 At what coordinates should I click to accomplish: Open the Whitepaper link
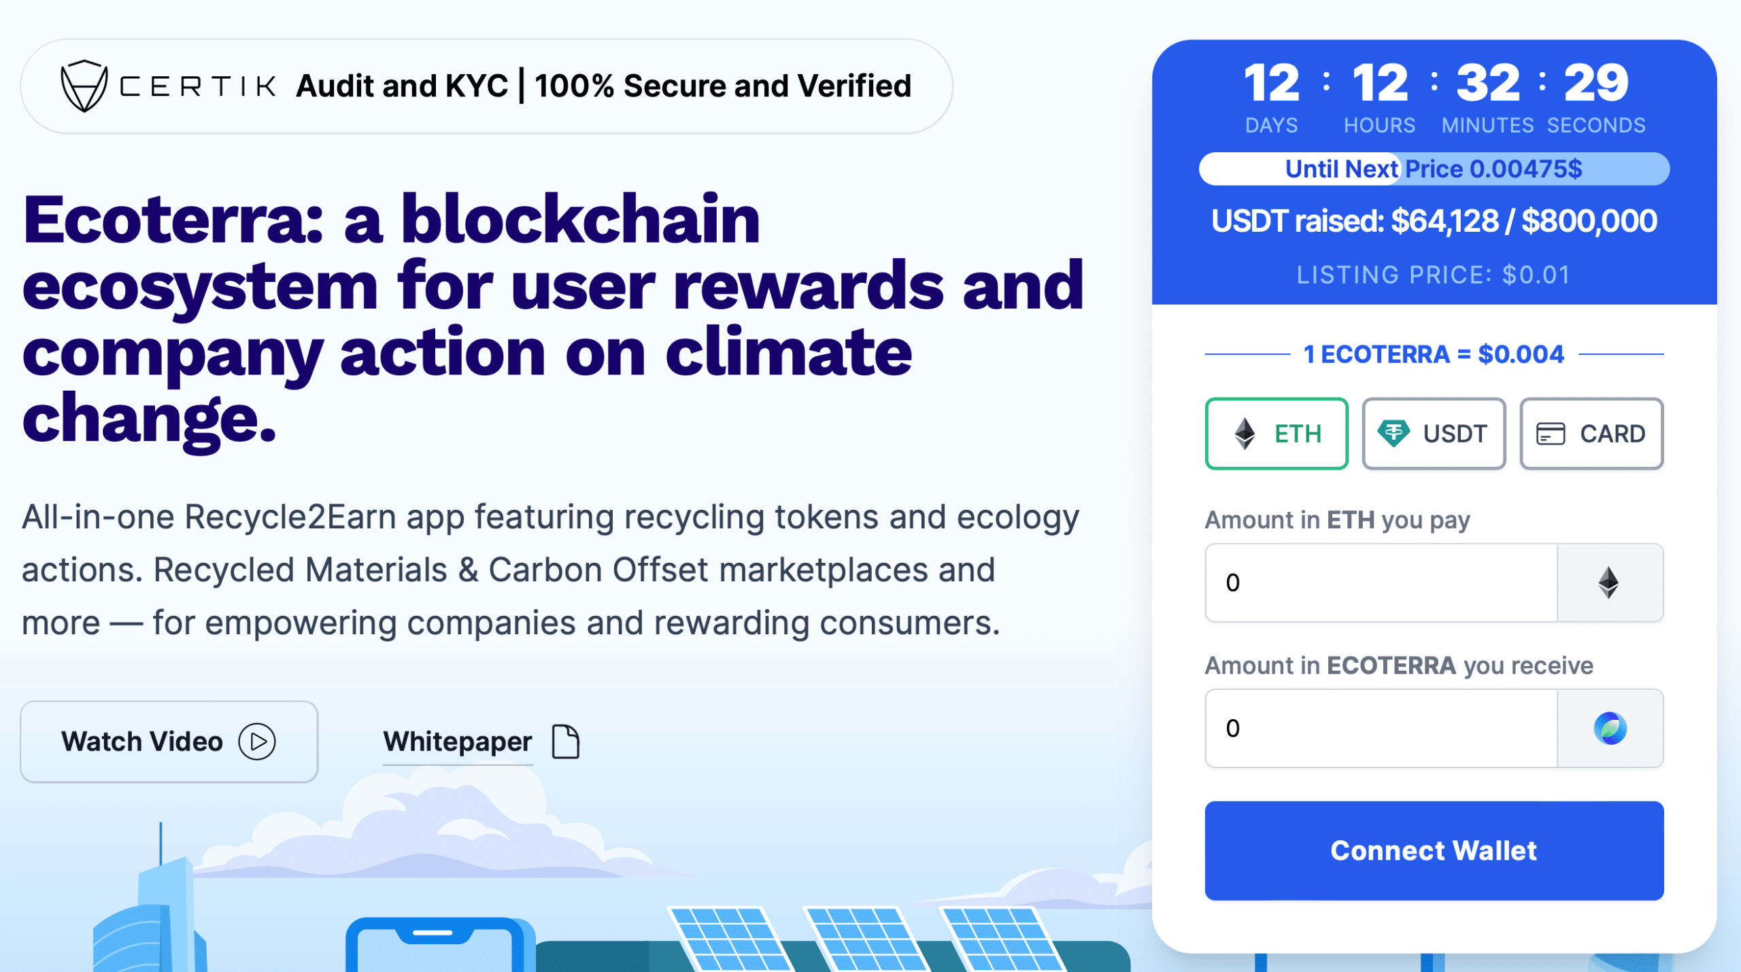tap(458, 741)
